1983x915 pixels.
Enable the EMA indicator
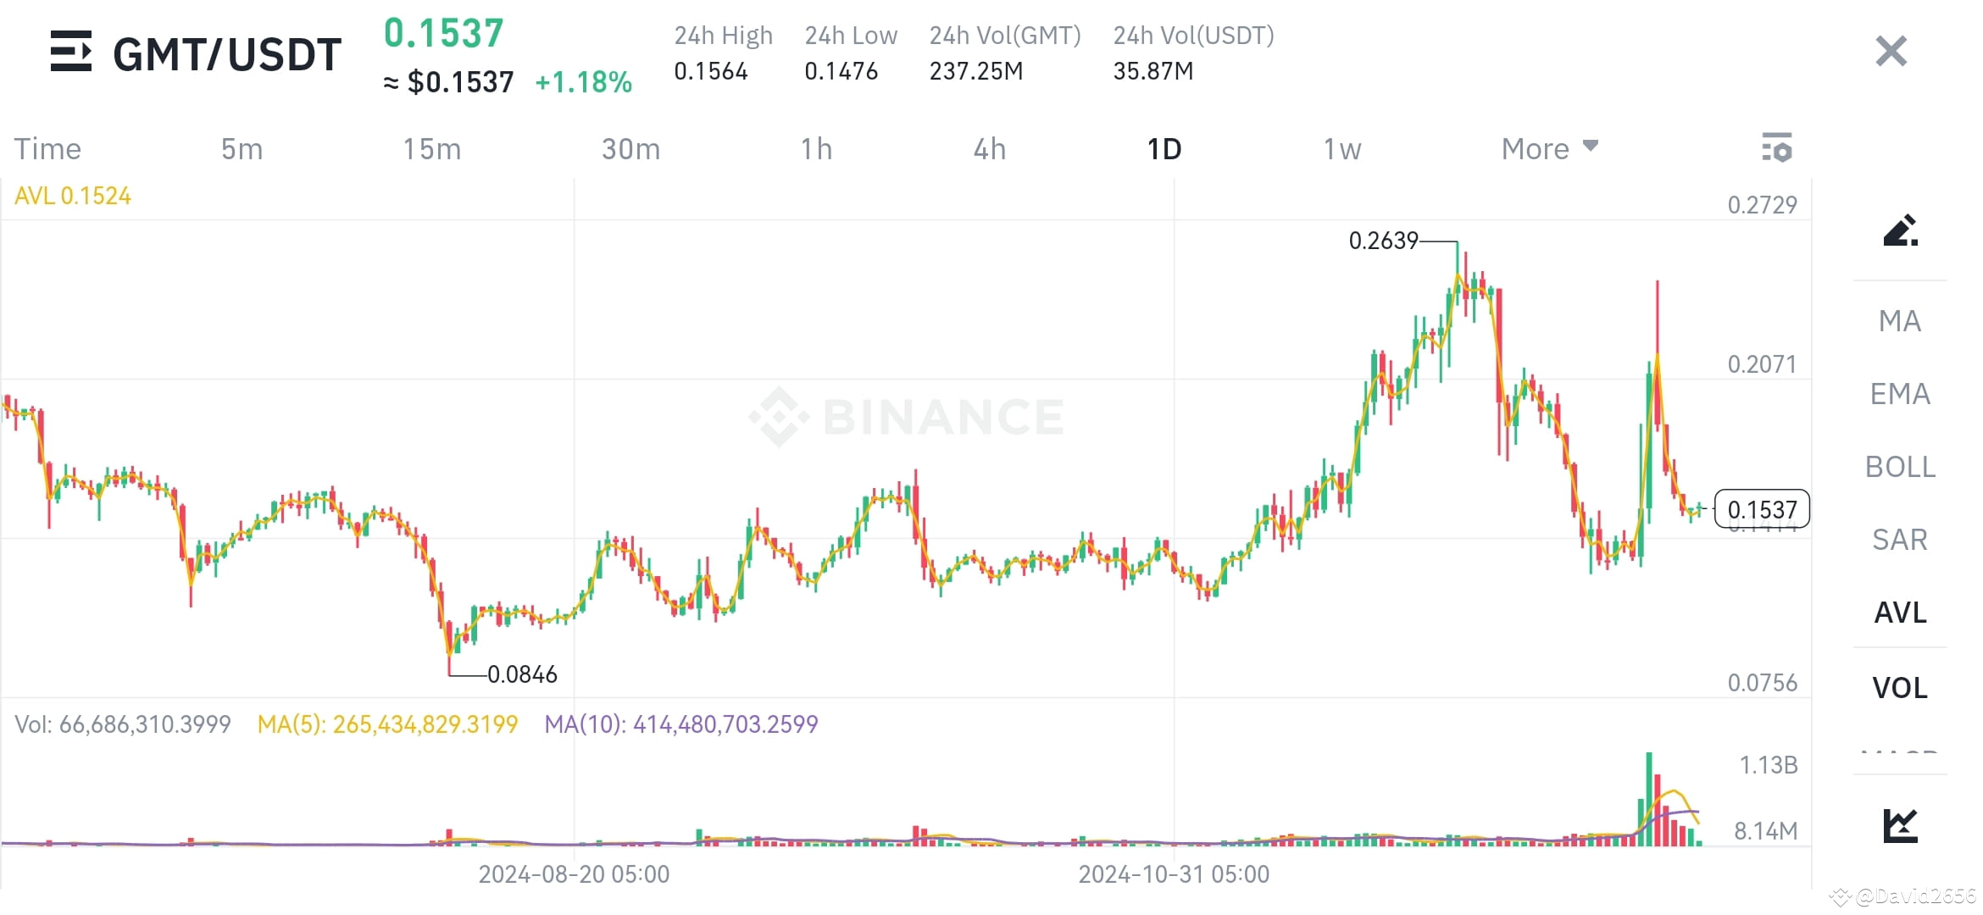tap(1900, 394)
